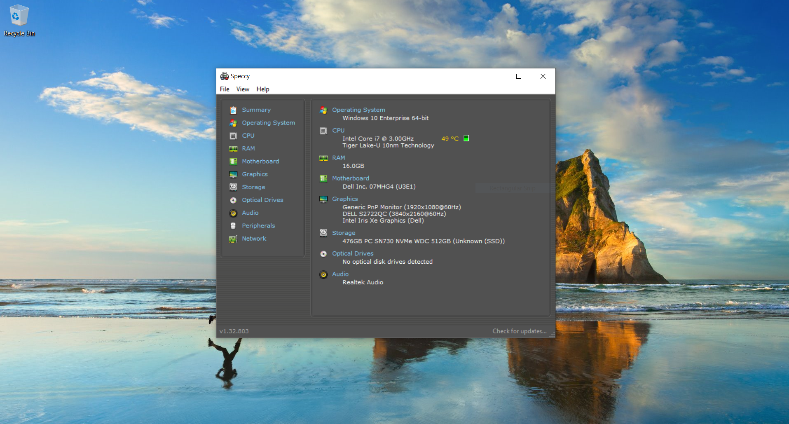Open the Optical Drives category
789x424 pixels.
(262, 200)
